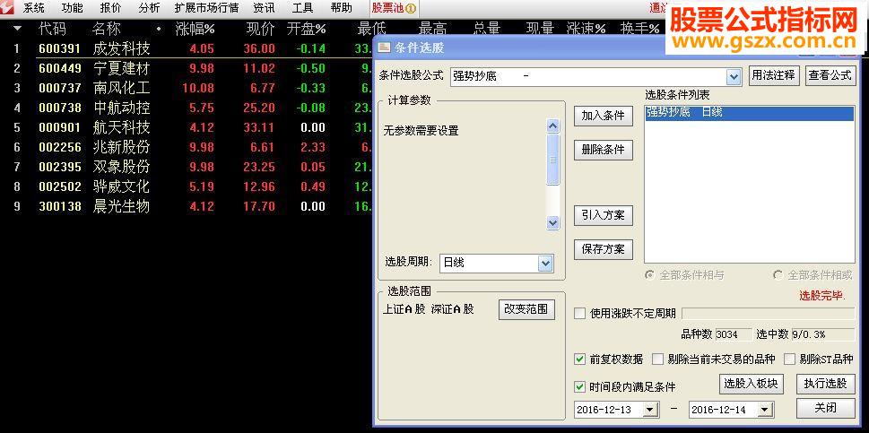
Task: Click the 选中数 9/0.3% field
Action: pyautogui.click(x=822, y=334)
